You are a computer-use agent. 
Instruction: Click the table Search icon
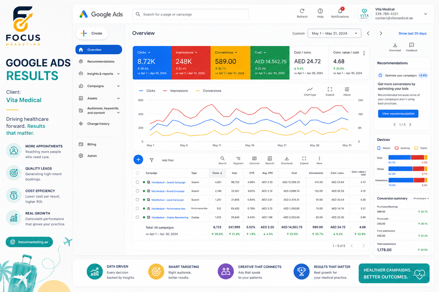point(223,158)
